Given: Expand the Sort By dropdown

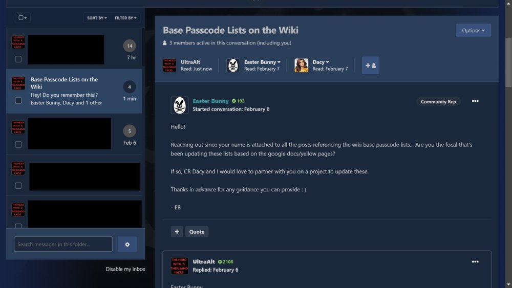Looking at the screenshot, I should [x=97, y=18].
